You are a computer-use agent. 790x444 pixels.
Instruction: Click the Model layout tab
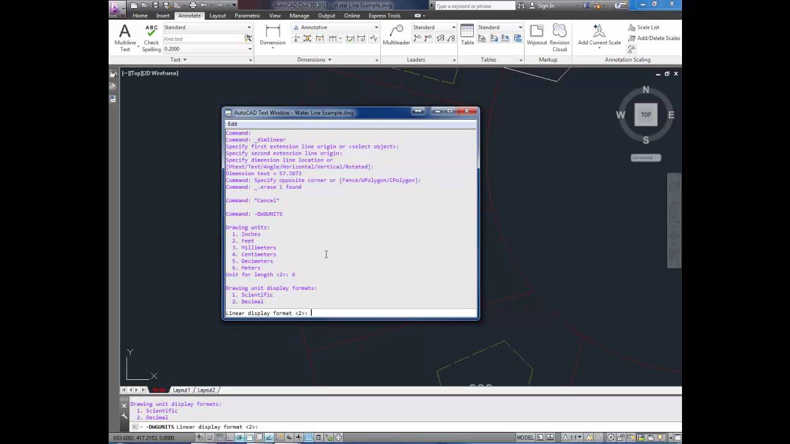click(x=159, y=390)
